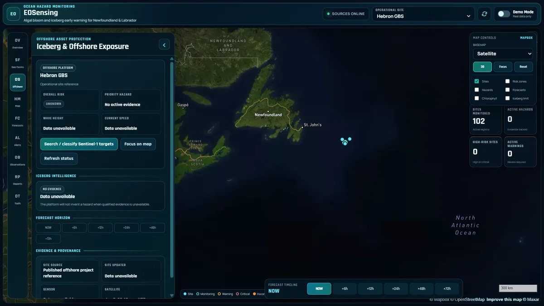The height and width of the screenshot is (306, 544).
Task: Click the Site legend entry
Action: click(189, 294)
